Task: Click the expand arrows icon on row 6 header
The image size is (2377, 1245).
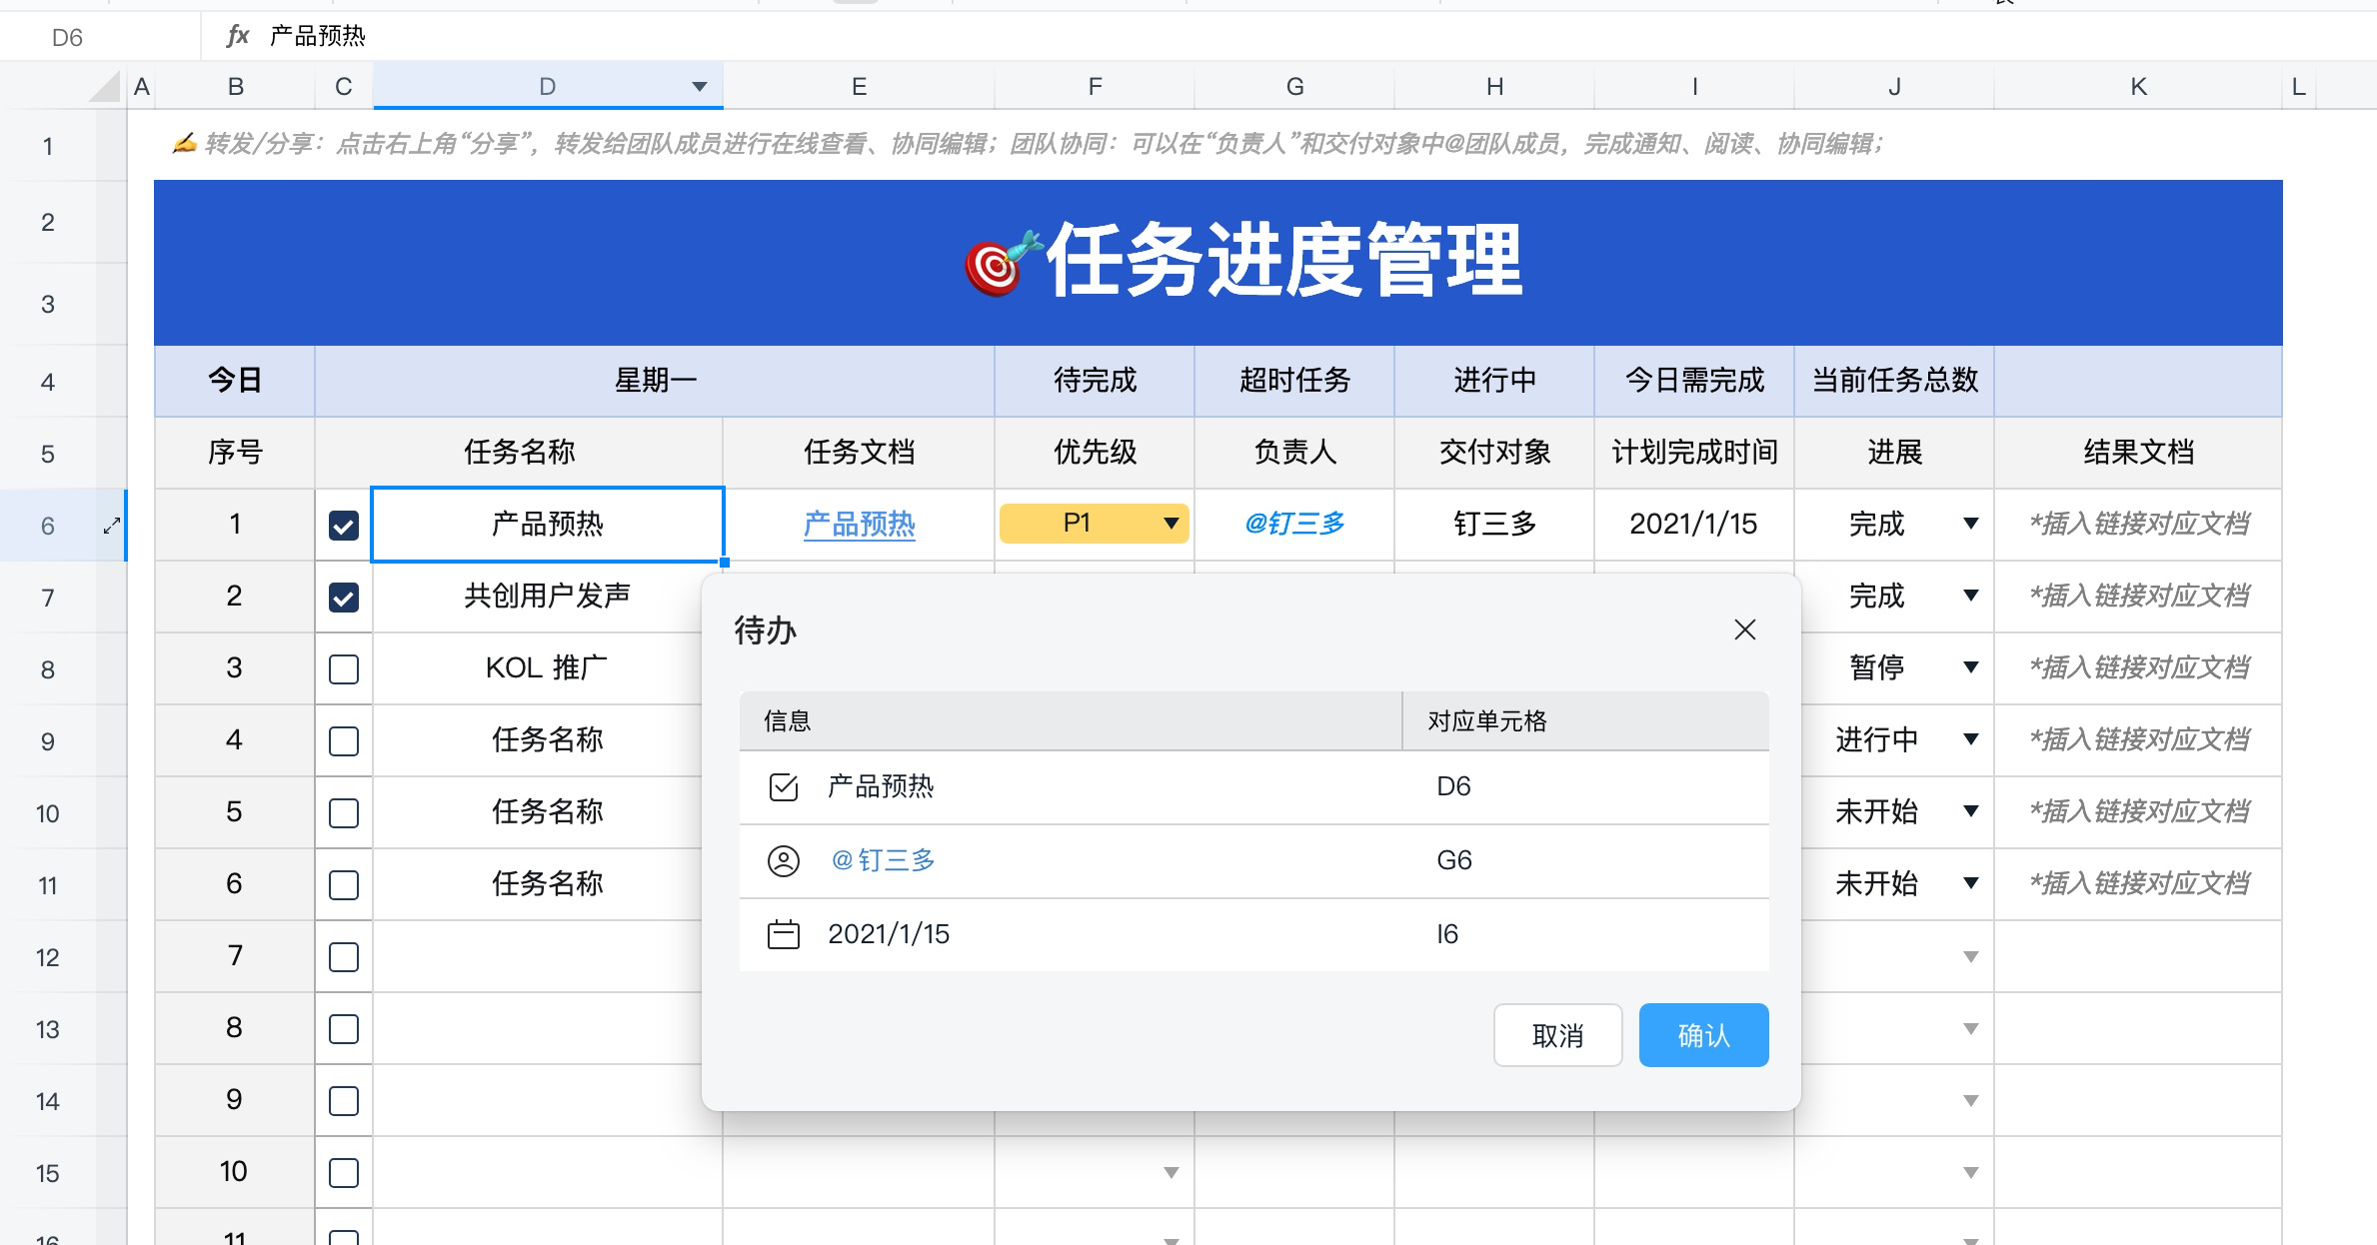Action: (112, 524)
